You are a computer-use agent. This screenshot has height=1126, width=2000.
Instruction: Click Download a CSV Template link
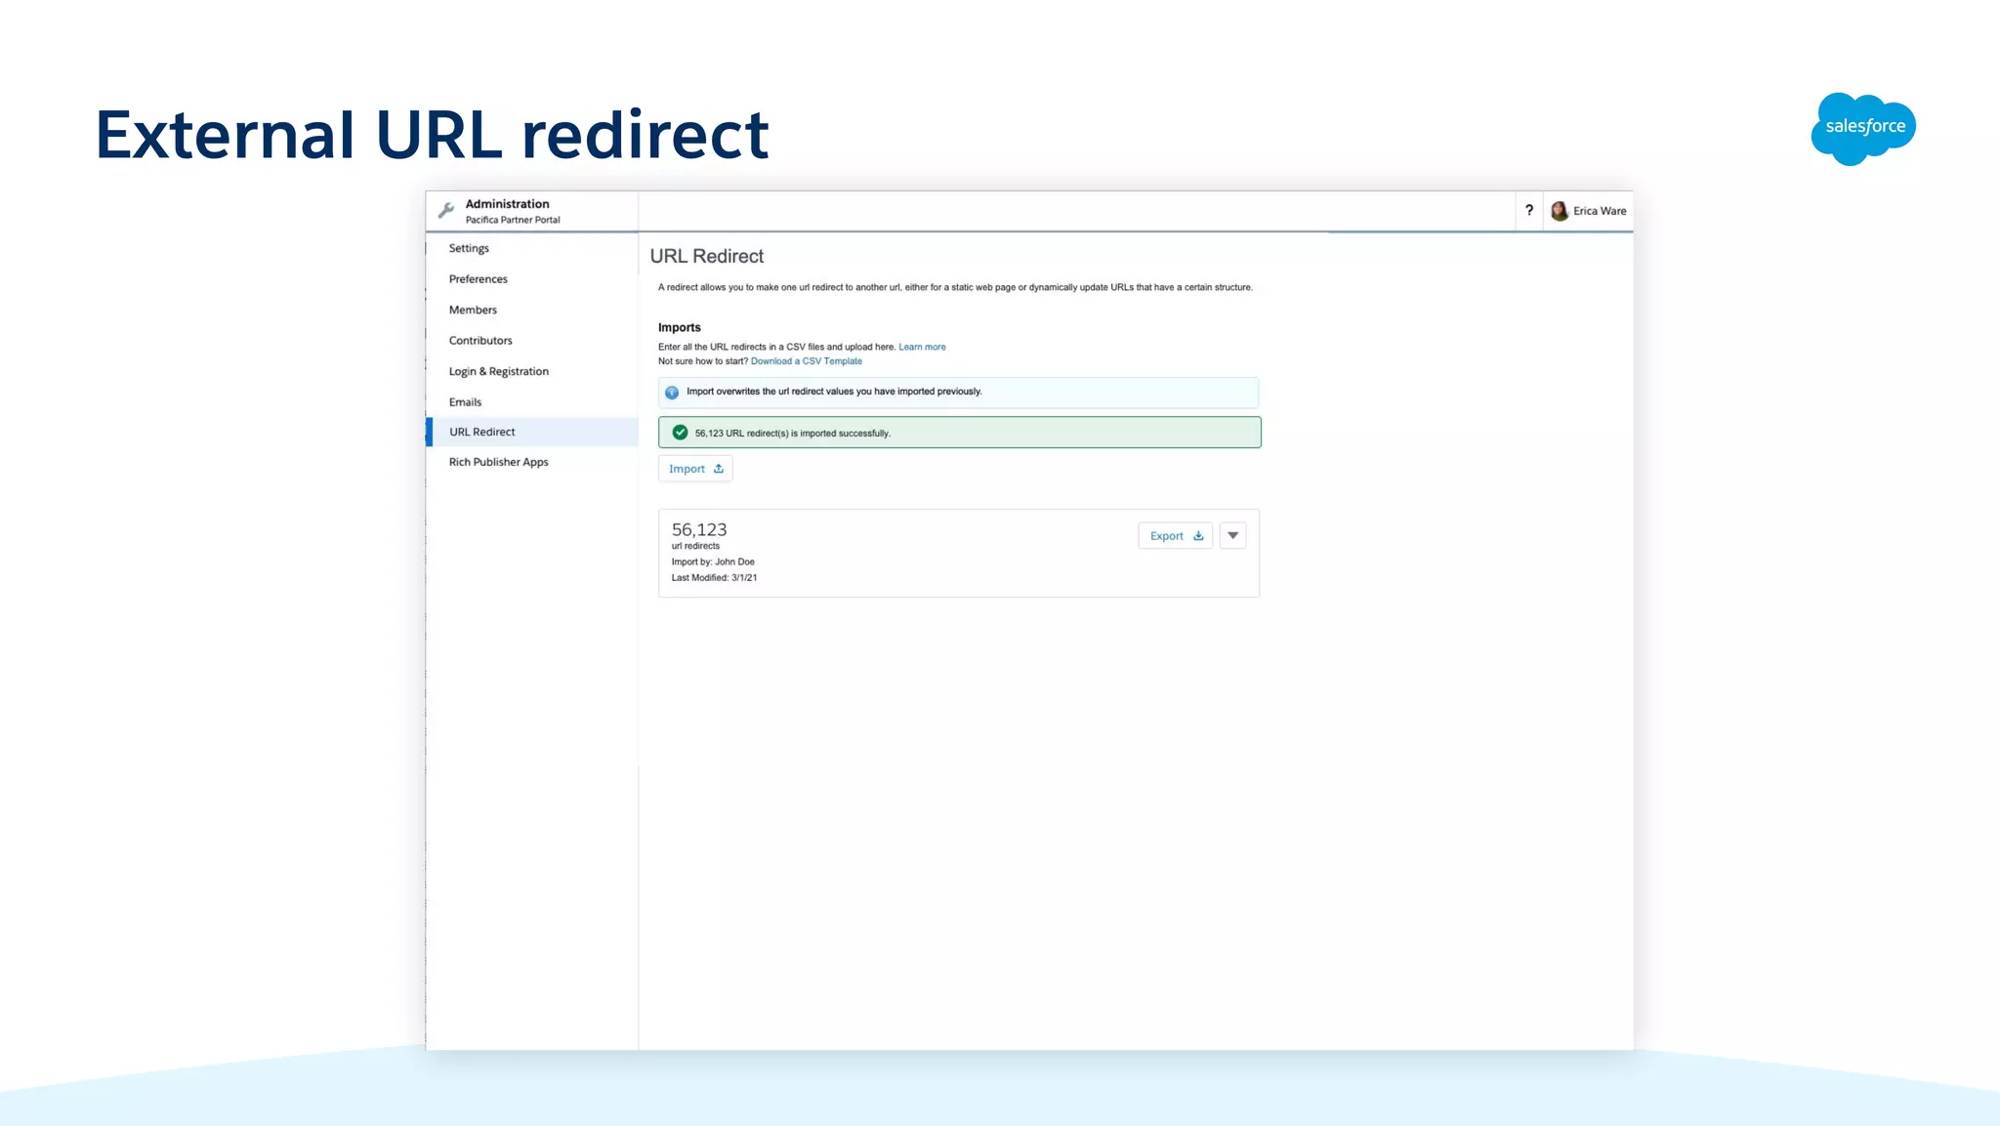(x=807, y=361)
